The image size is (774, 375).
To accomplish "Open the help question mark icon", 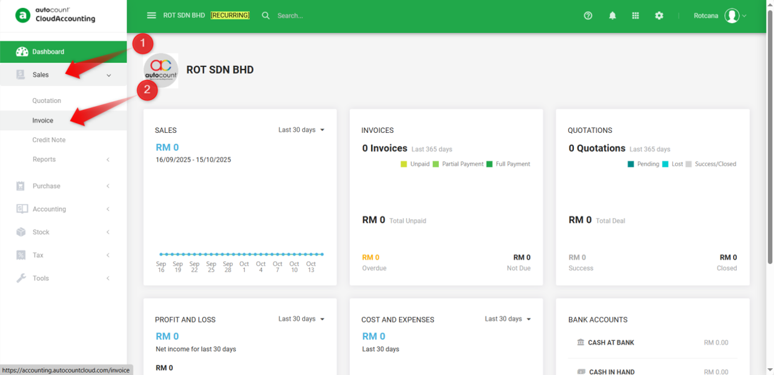I will pos(588,16).
